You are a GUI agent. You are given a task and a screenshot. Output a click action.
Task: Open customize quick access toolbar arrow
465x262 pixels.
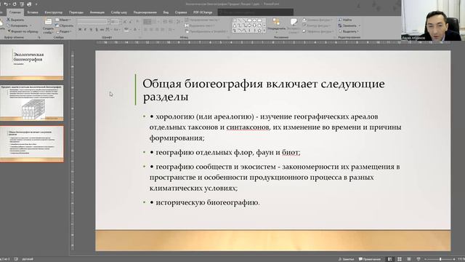(36, 4)
